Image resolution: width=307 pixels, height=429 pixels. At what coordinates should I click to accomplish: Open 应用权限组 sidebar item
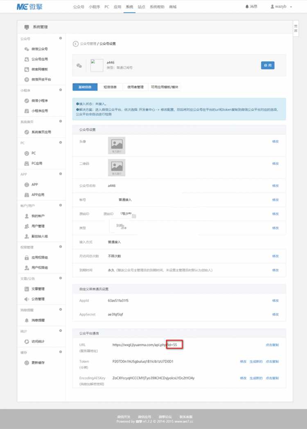(39, 257)
